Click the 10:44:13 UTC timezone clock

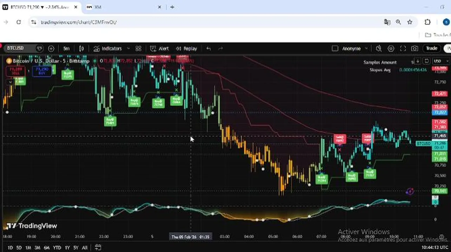click(434, 247)
